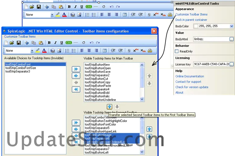This screenshot has height=156, width=235.
Task: Click the Copy icon in the dialog toolbar
Action: (x=33, y=43)
